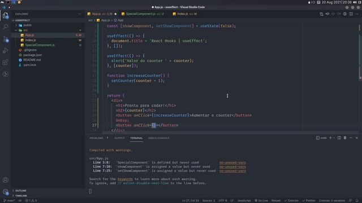Click Colorize in status bar
Image resolution: width=362 pixels, height=203 pixels.
coord(291,201)
